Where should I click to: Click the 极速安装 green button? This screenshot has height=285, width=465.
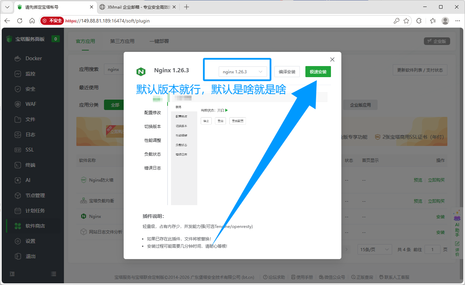click(318, 72)
